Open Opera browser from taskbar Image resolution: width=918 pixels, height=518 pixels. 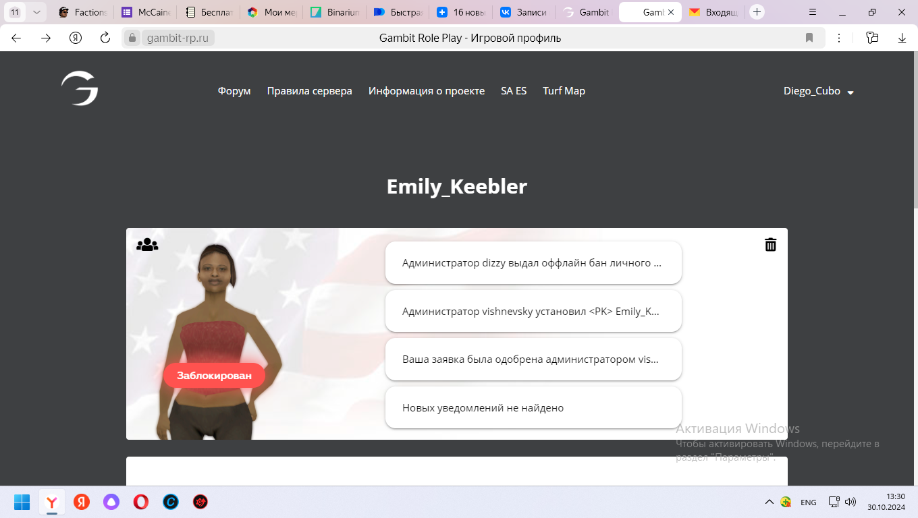pos(141,502)
